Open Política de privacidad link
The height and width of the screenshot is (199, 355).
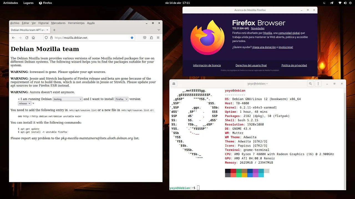click(294, 66)
